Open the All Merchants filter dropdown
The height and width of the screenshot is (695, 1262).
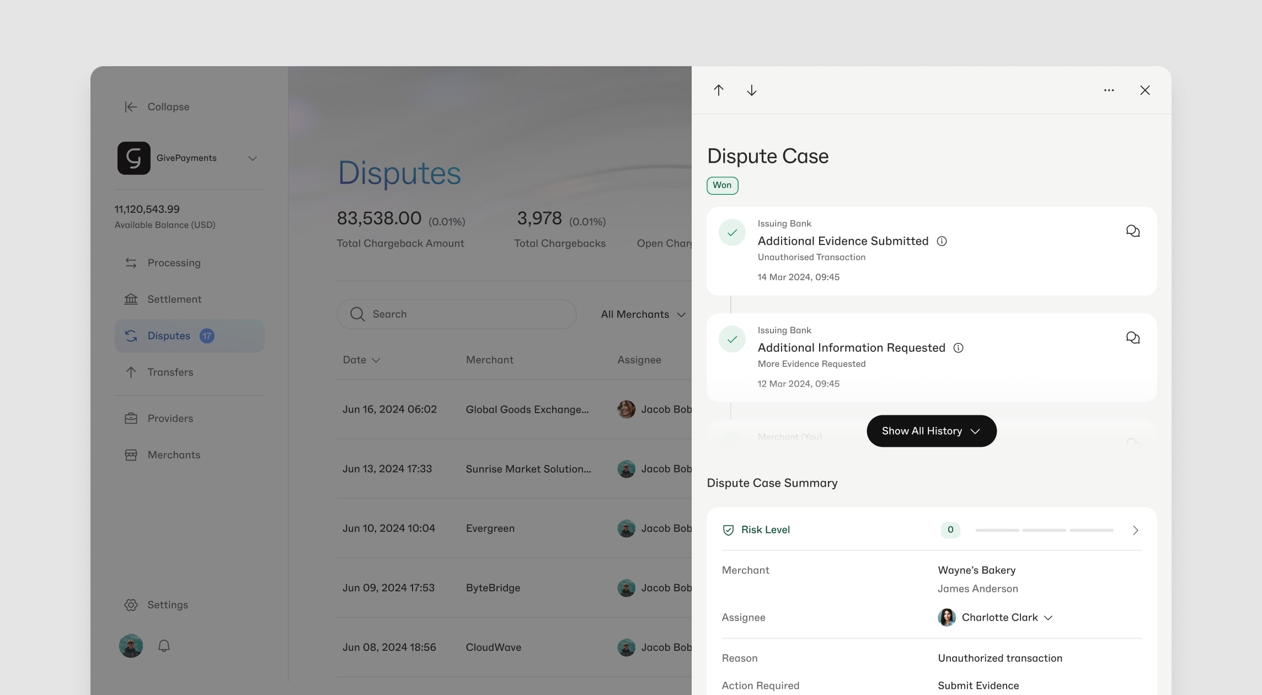(643, 314)
